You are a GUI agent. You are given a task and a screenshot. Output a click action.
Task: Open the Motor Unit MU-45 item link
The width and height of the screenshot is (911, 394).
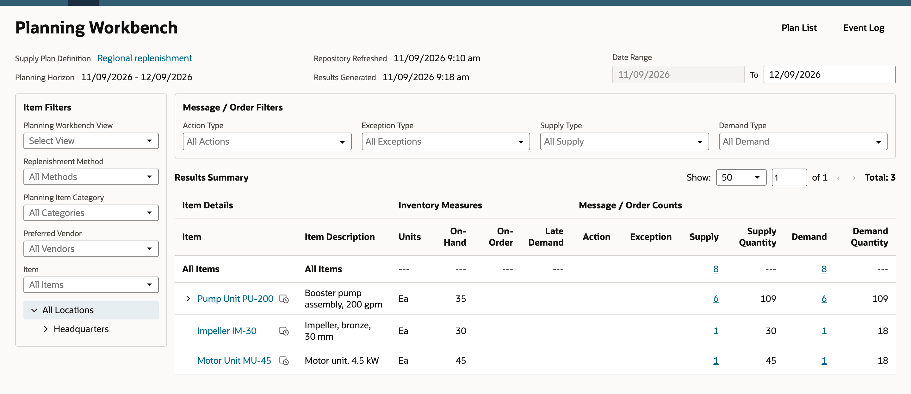pyautogui.click(x=234, y=361)
